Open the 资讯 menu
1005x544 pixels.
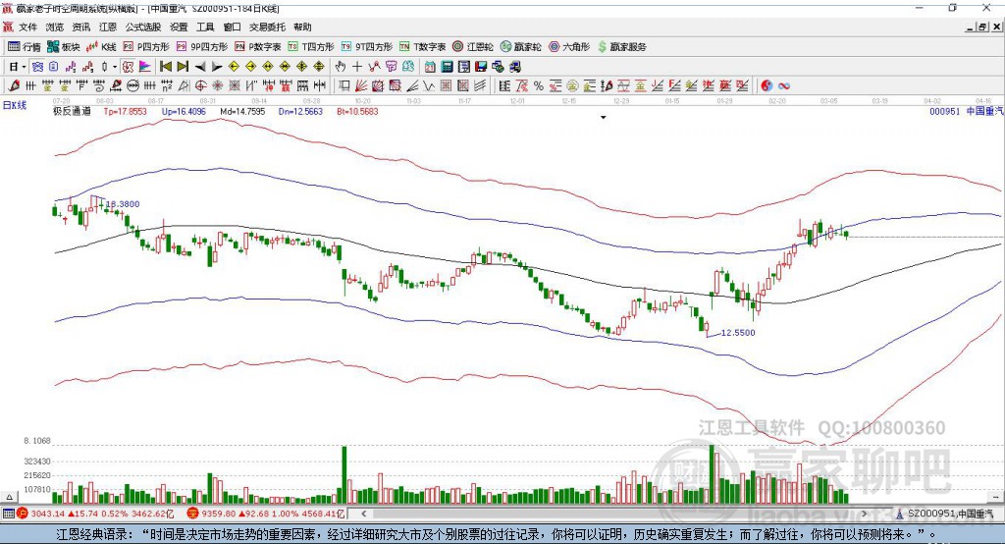click(x=80, y=27)
